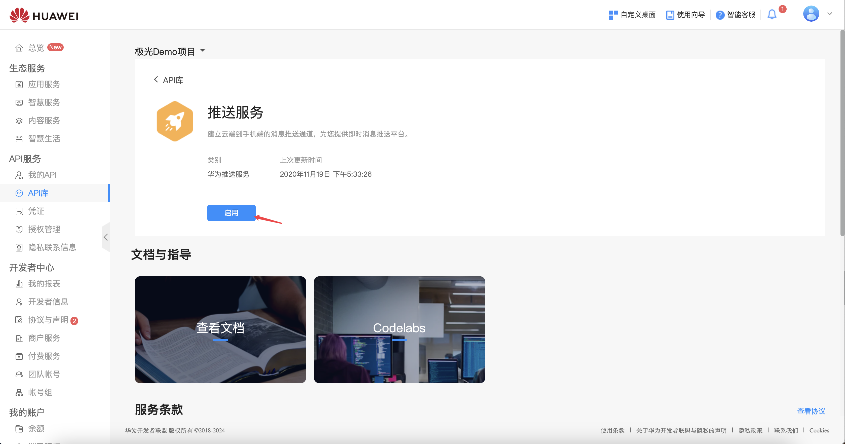Open 凭证 in the sidebar
This screenshot has height=444, width=845.
click(36, 211)
